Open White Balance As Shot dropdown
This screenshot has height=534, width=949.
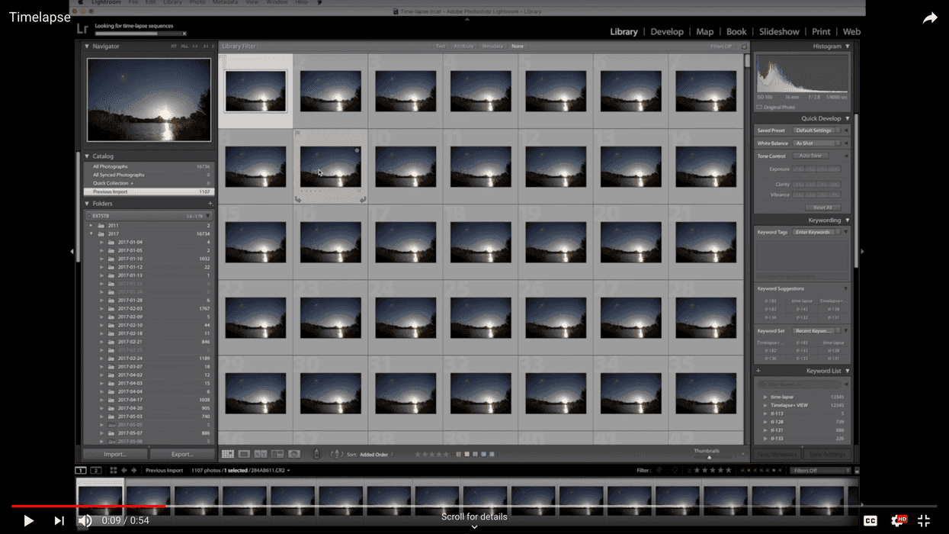(817, 143)
